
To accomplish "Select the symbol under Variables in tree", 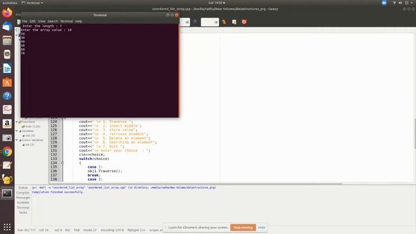I will click(29, 135).
